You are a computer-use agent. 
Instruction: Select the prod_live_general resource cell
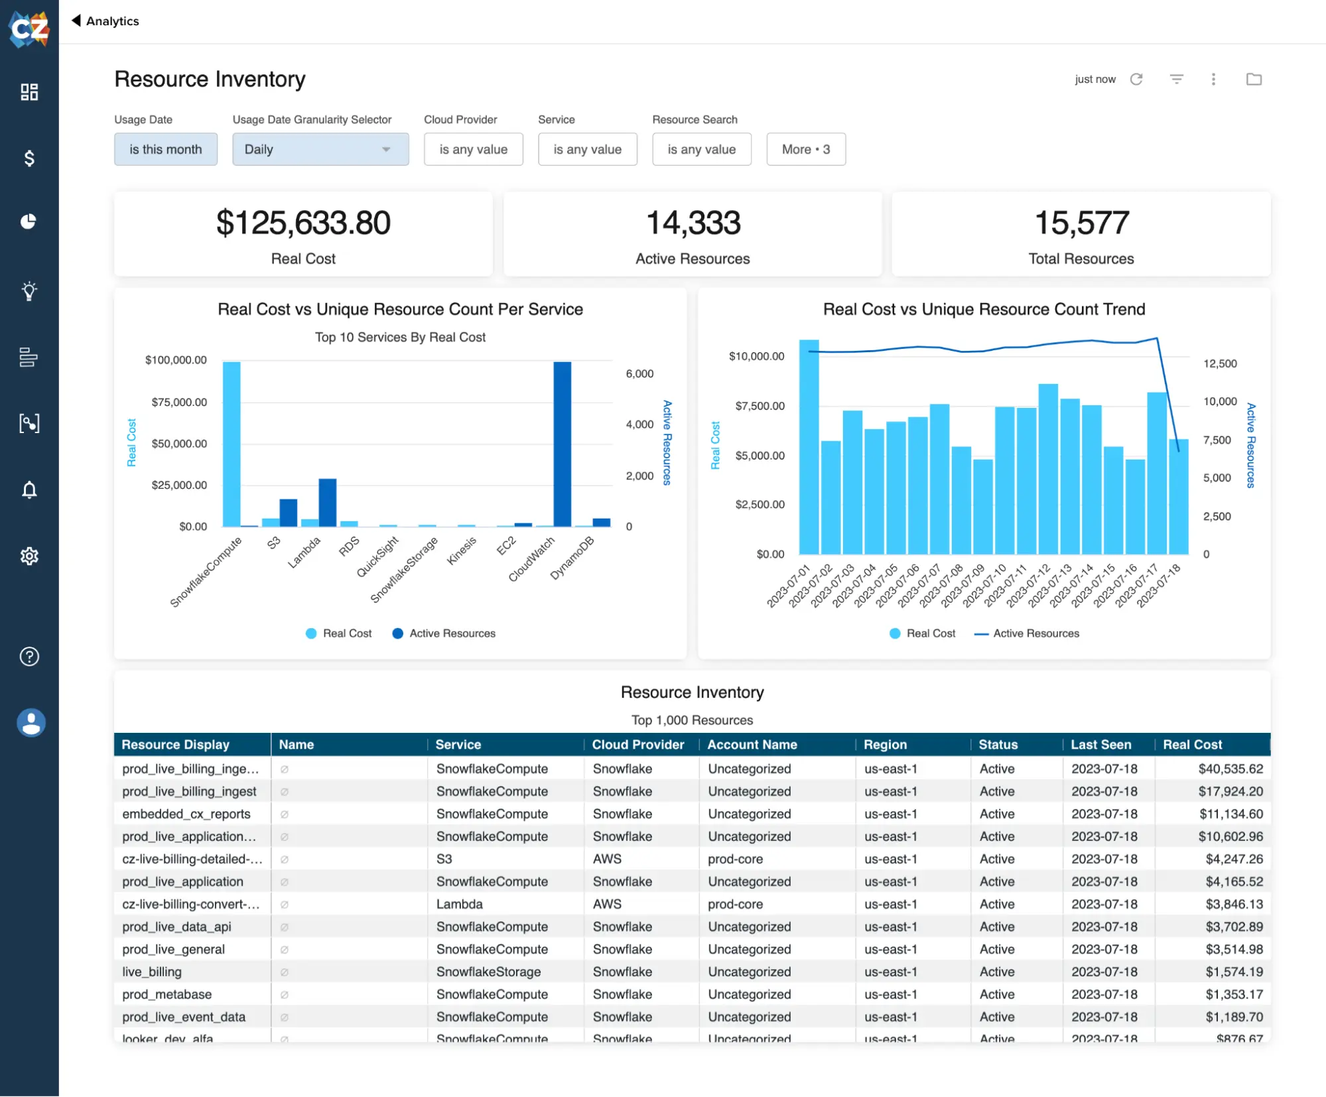click(x=192, y=950)
